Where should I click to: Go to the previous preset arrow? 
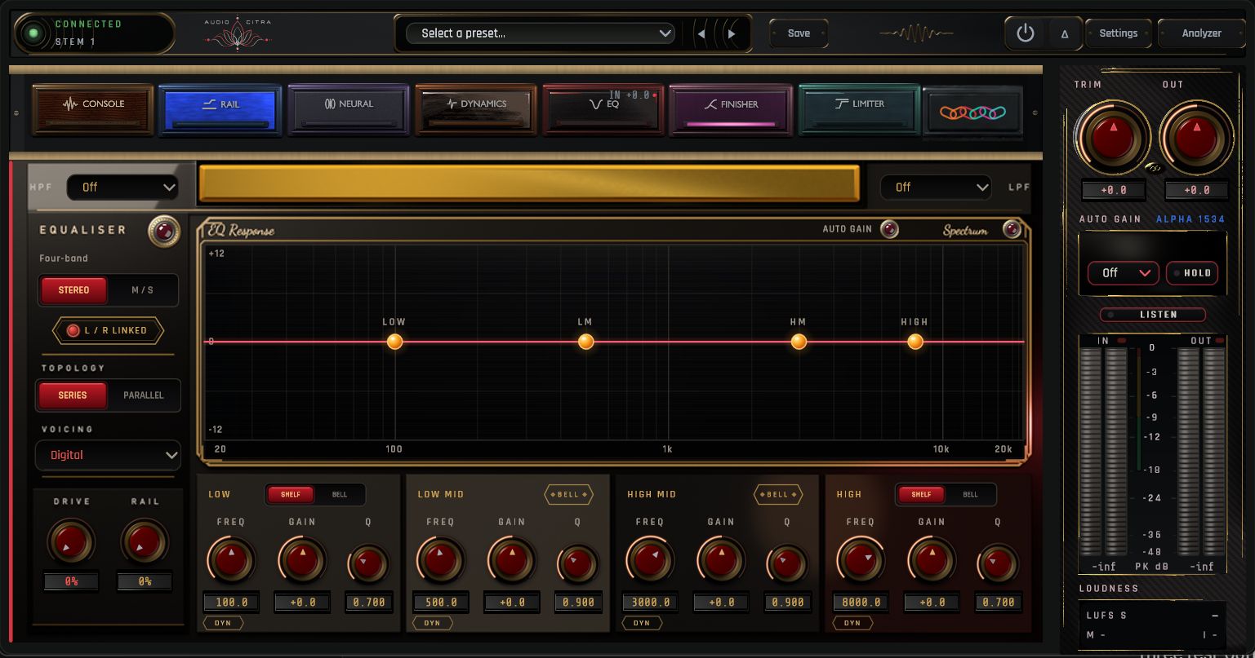click(701, 34)
